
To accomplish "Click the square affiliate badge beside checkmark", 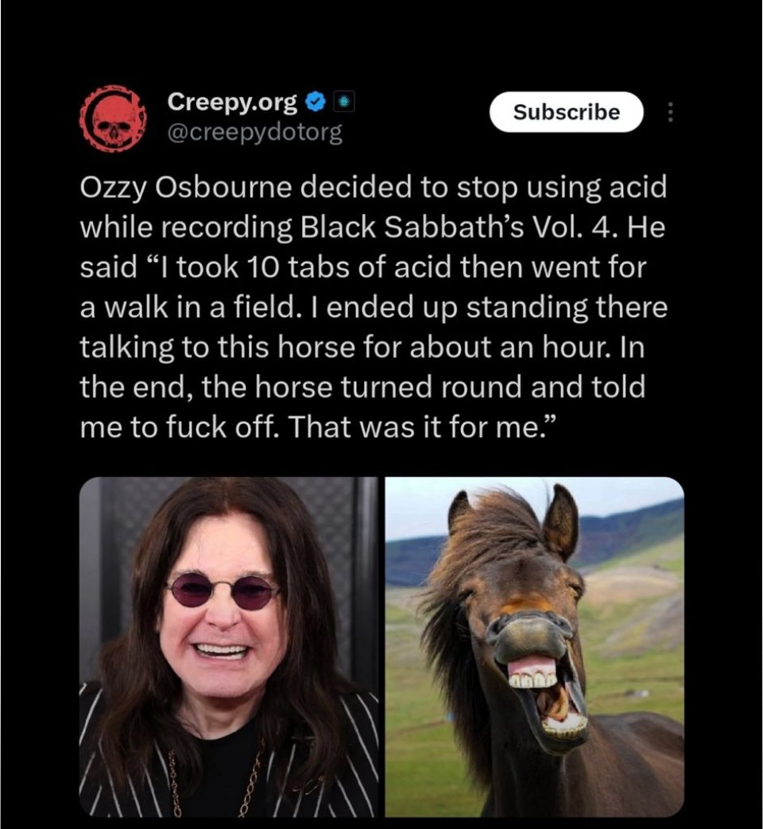I will click(344, 102).
